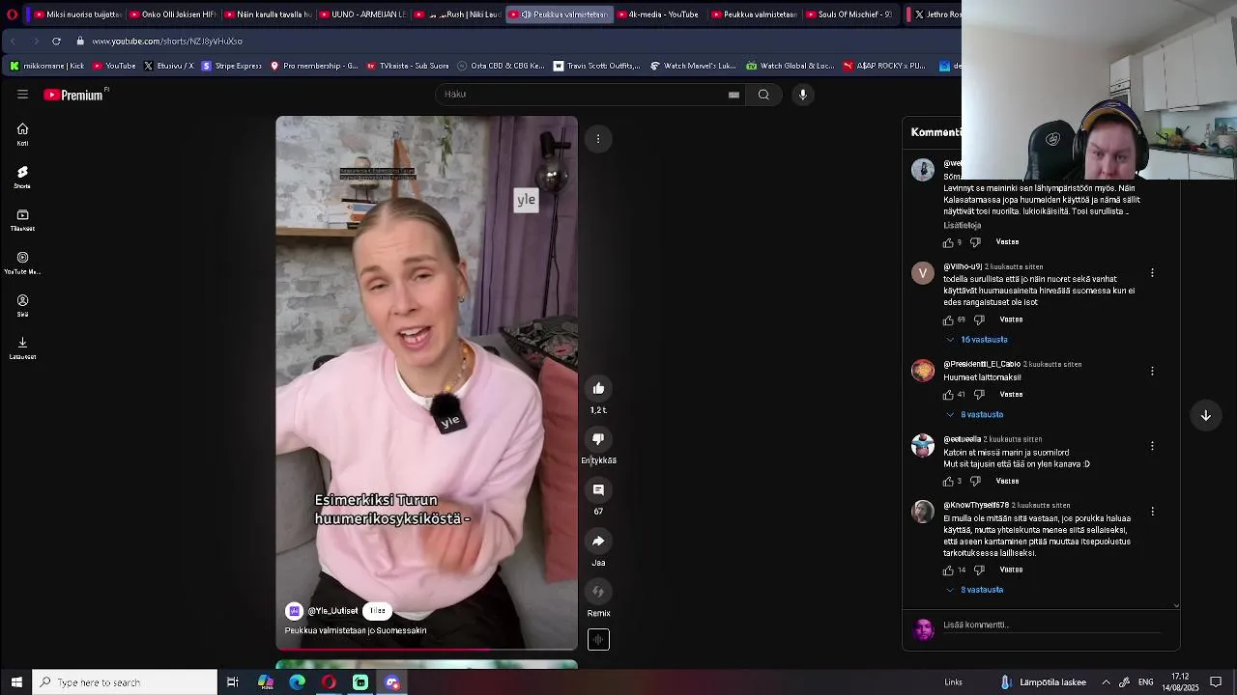Screen dimensions: 1237x695
Task: Open Koti (home) in YouTube sidebar
Action: pyautogui.click(x=22, y=134)
